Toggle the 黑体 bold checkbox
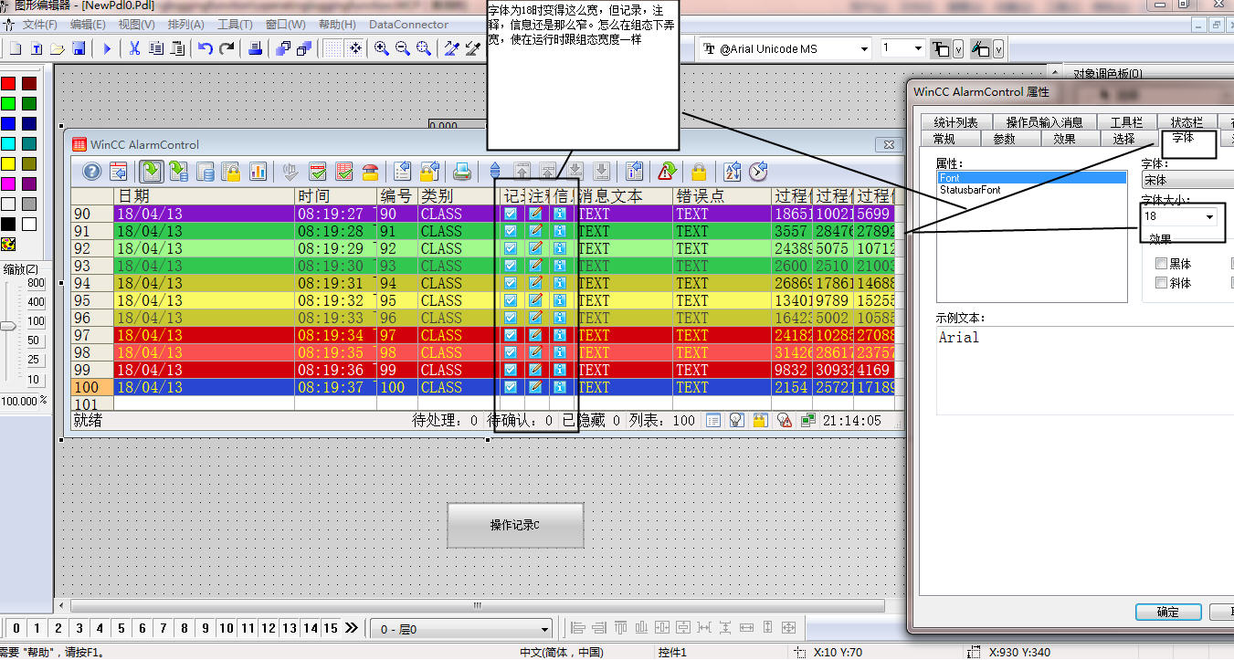Viewport: 1234px width, 660px height. coord(1161,264)
